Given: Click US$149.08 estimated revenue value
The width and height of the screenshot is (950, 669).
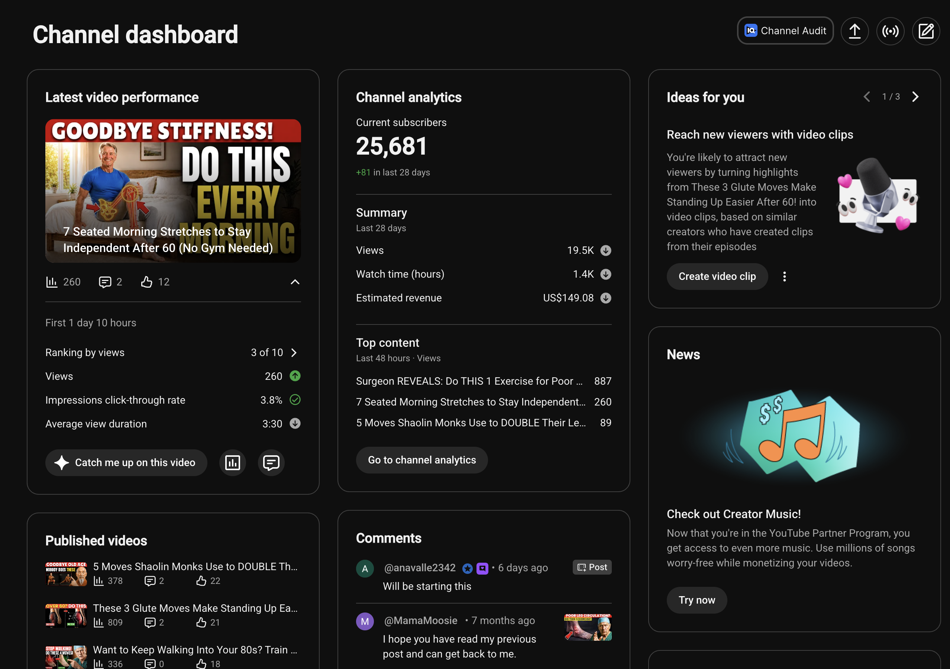Looking at the screenshot, I should click(x=568, y=298).
